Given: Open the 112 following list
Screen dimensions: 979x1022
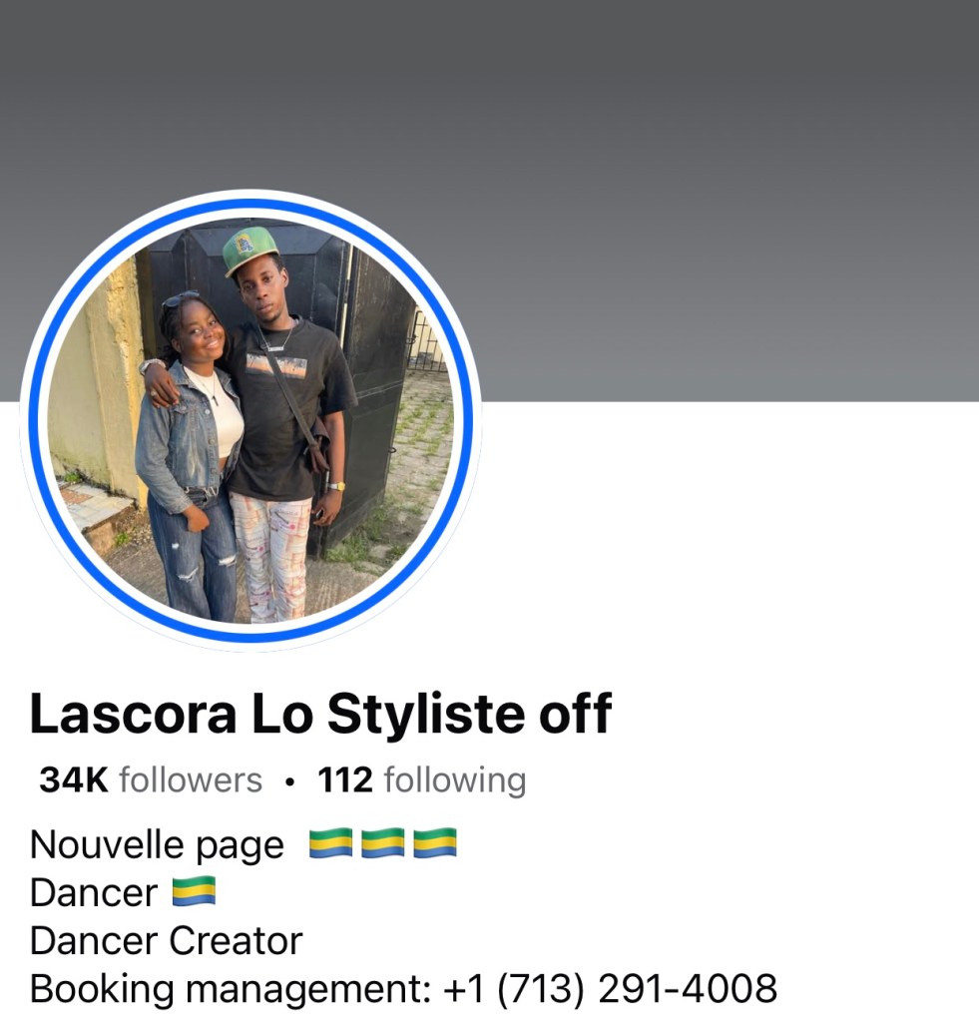Looking at the screenshot, I should pos(422,780).
